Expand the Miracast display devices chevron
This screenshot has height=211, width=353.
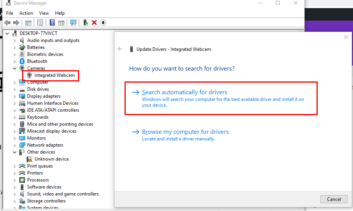14,131
